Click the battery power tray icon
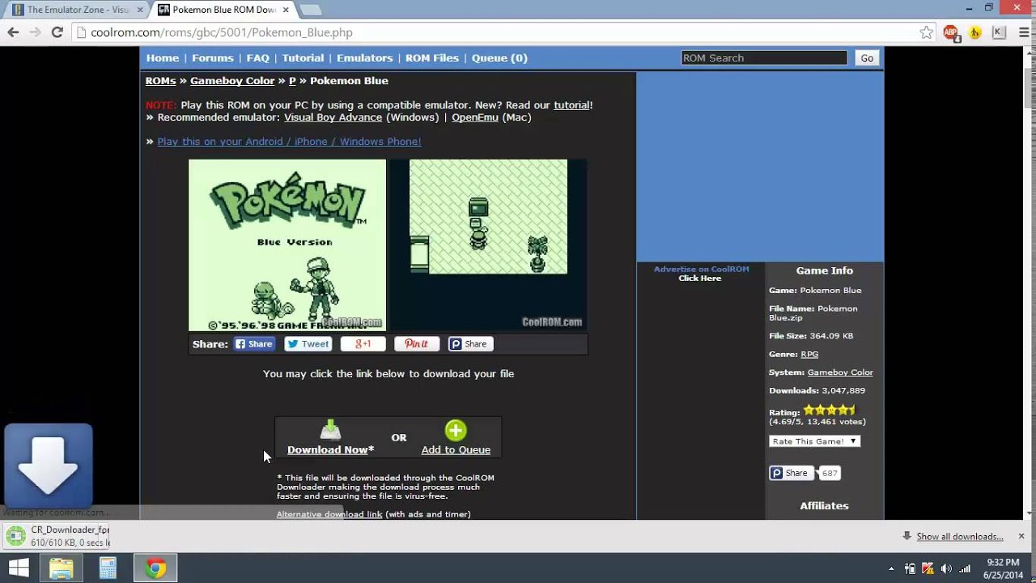Screen dimensions: 1036x583 coord(911,568)
